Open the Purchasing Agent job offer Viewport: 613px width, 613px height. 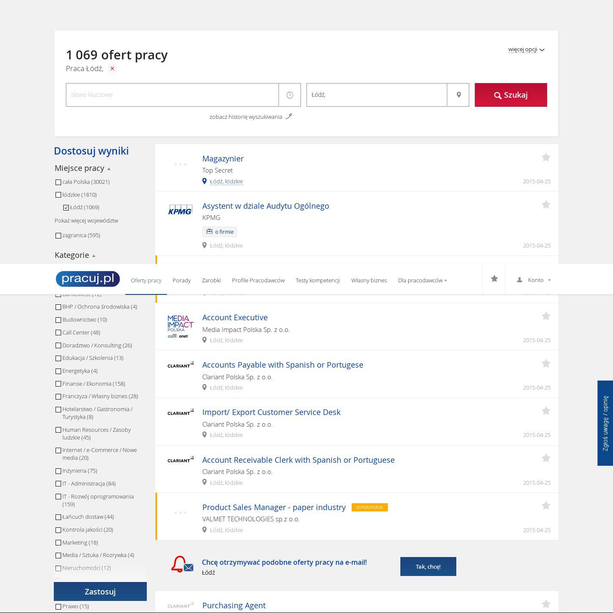click(x=234, y=605)
